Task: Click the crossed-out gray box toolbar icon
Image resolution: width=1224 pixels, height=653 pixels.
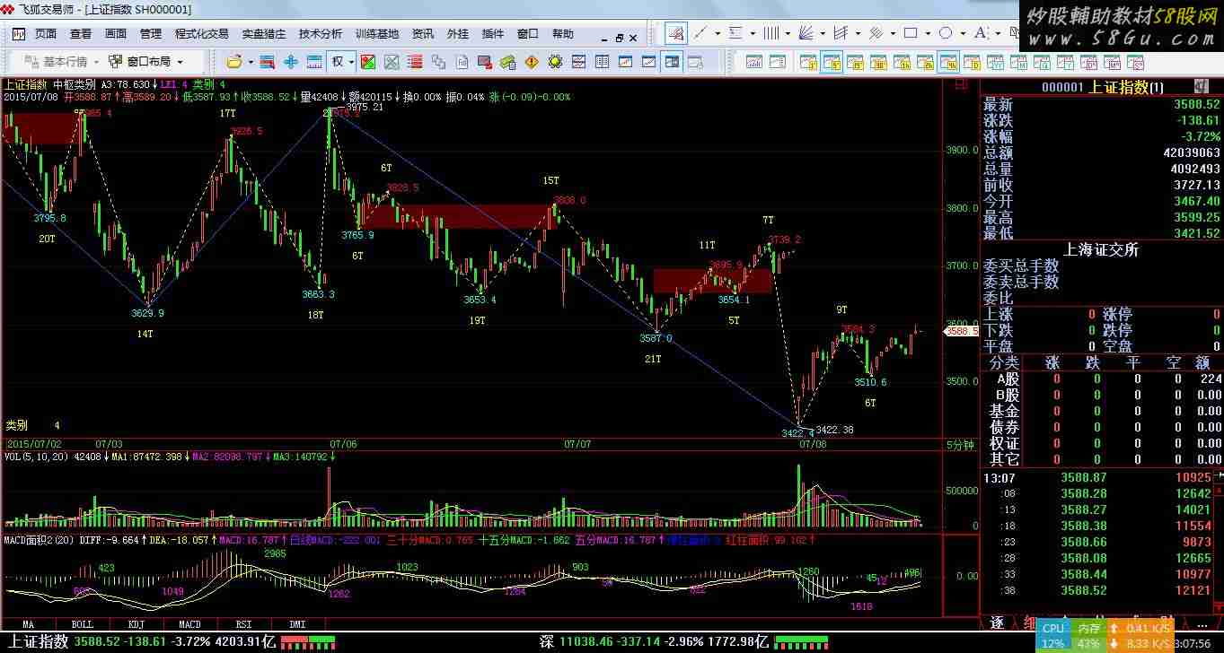Action: (x=392, y=62)
